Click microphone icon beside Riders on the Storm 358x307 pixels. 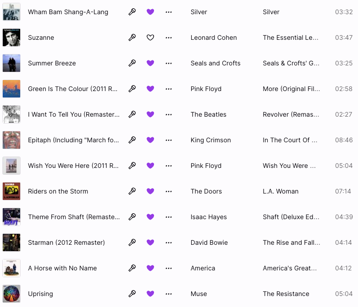(x=132, y=191)
